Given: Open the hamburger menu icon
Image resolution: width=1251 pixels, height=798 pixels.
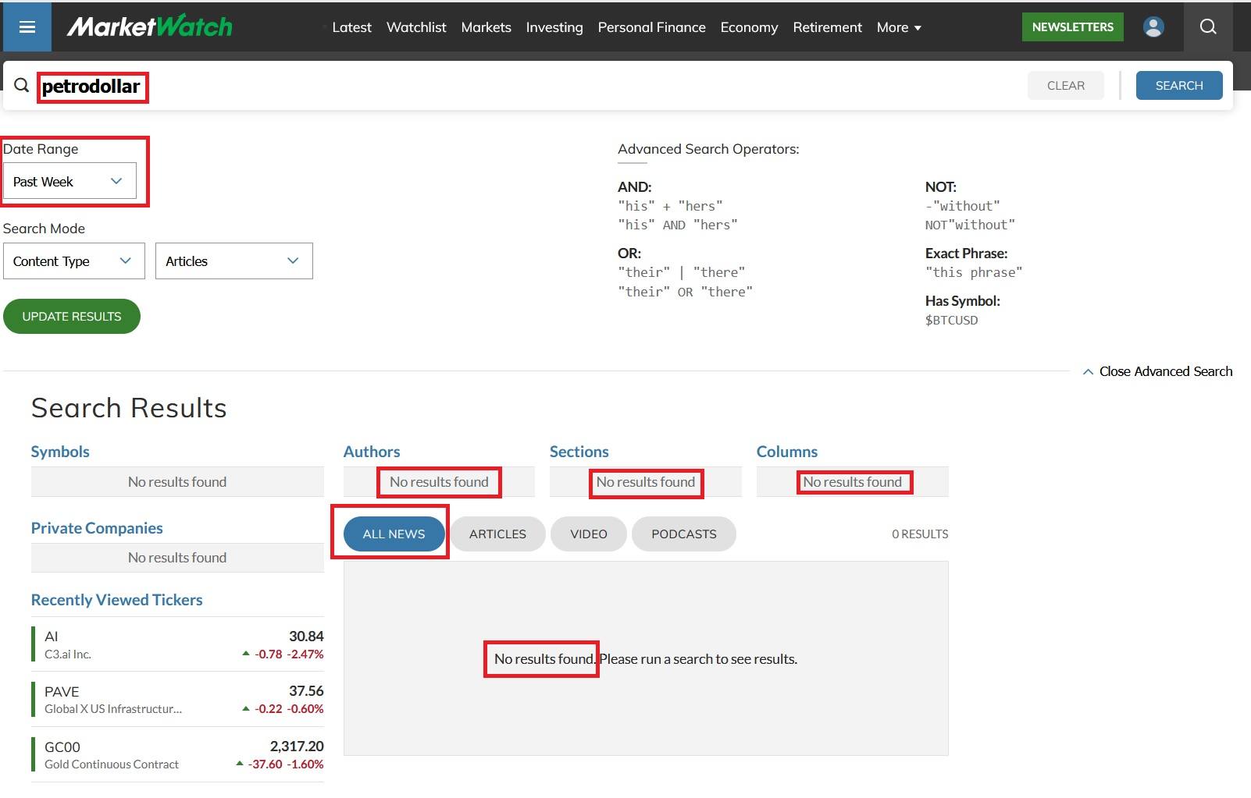Looking at the screenshot, I should 27,27.
